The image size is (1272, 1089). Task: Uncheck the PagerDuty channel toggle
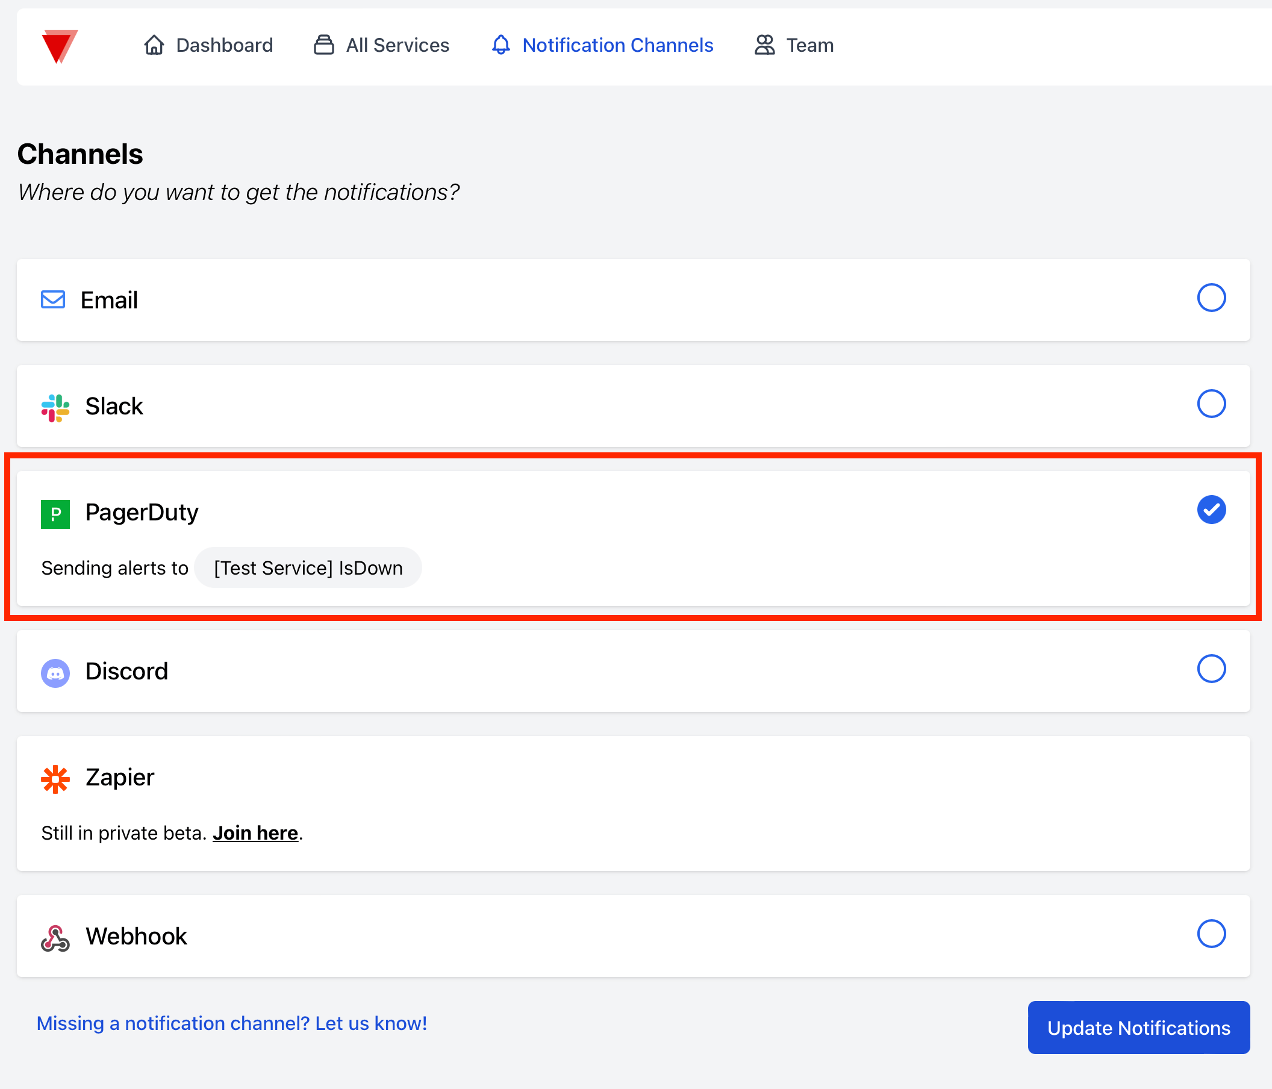[x=1211, y=510]
